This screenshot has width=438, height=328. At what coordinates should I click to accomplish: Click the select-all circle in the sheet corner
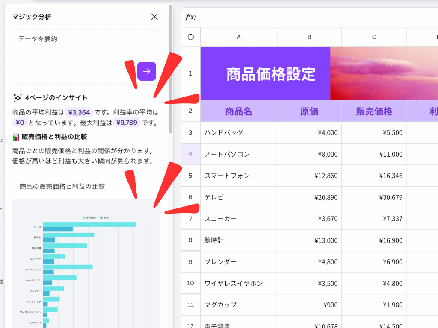(191, 37)
